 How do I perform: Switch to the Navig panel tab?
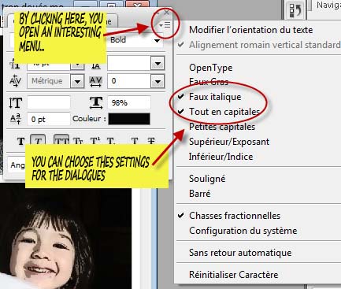click(328, 6)
